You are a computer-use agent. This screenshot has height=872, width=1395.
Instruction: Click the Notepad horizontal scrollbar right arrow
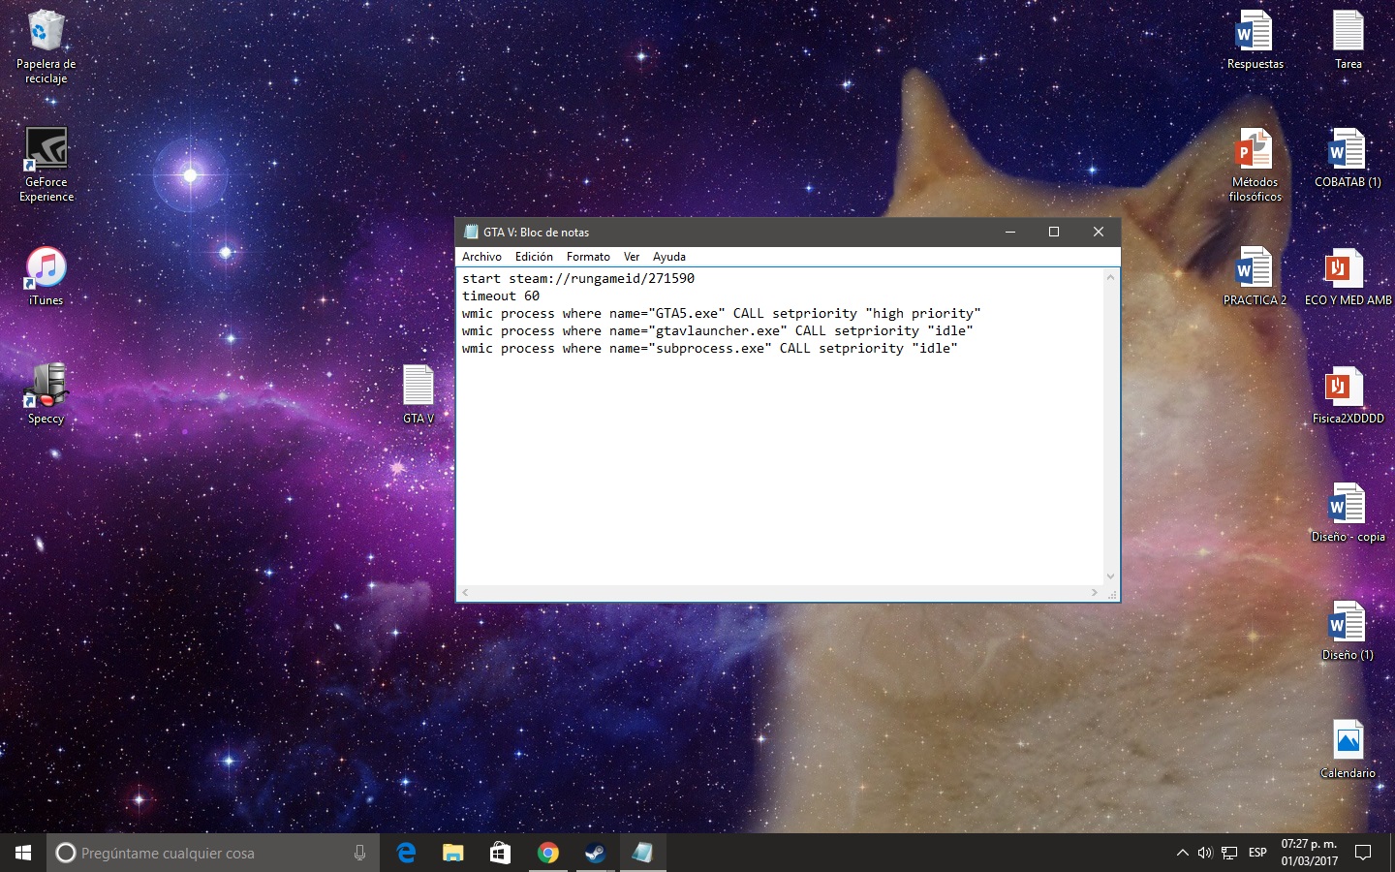coord(1095,592)
